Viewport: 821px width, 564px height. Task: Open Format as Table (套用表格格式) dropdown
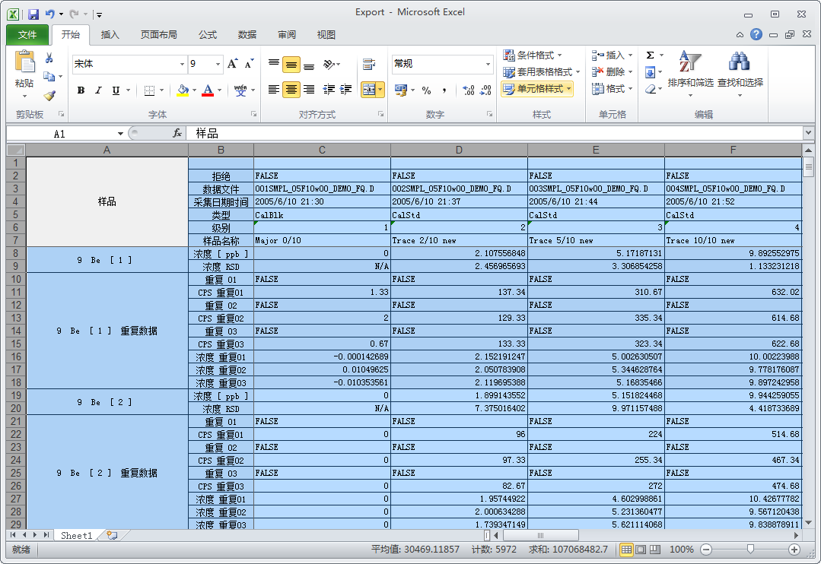542,71
